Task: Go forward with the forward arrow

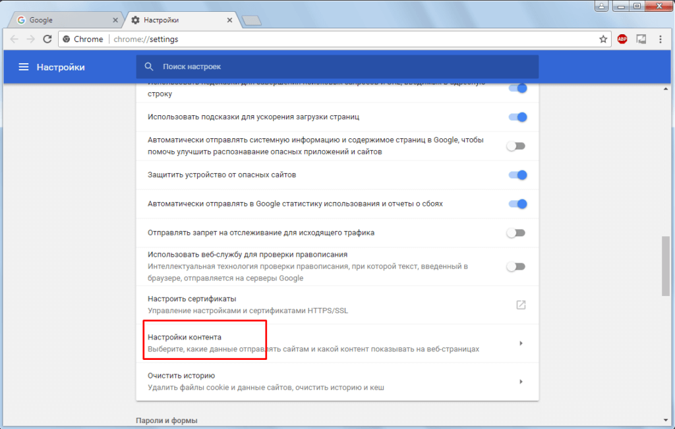Action: (30, 39)
